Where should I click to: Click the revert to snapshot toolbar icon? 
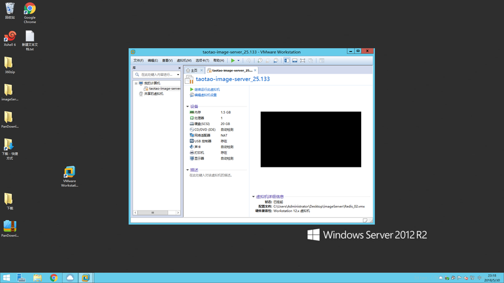tap(268, 61)
